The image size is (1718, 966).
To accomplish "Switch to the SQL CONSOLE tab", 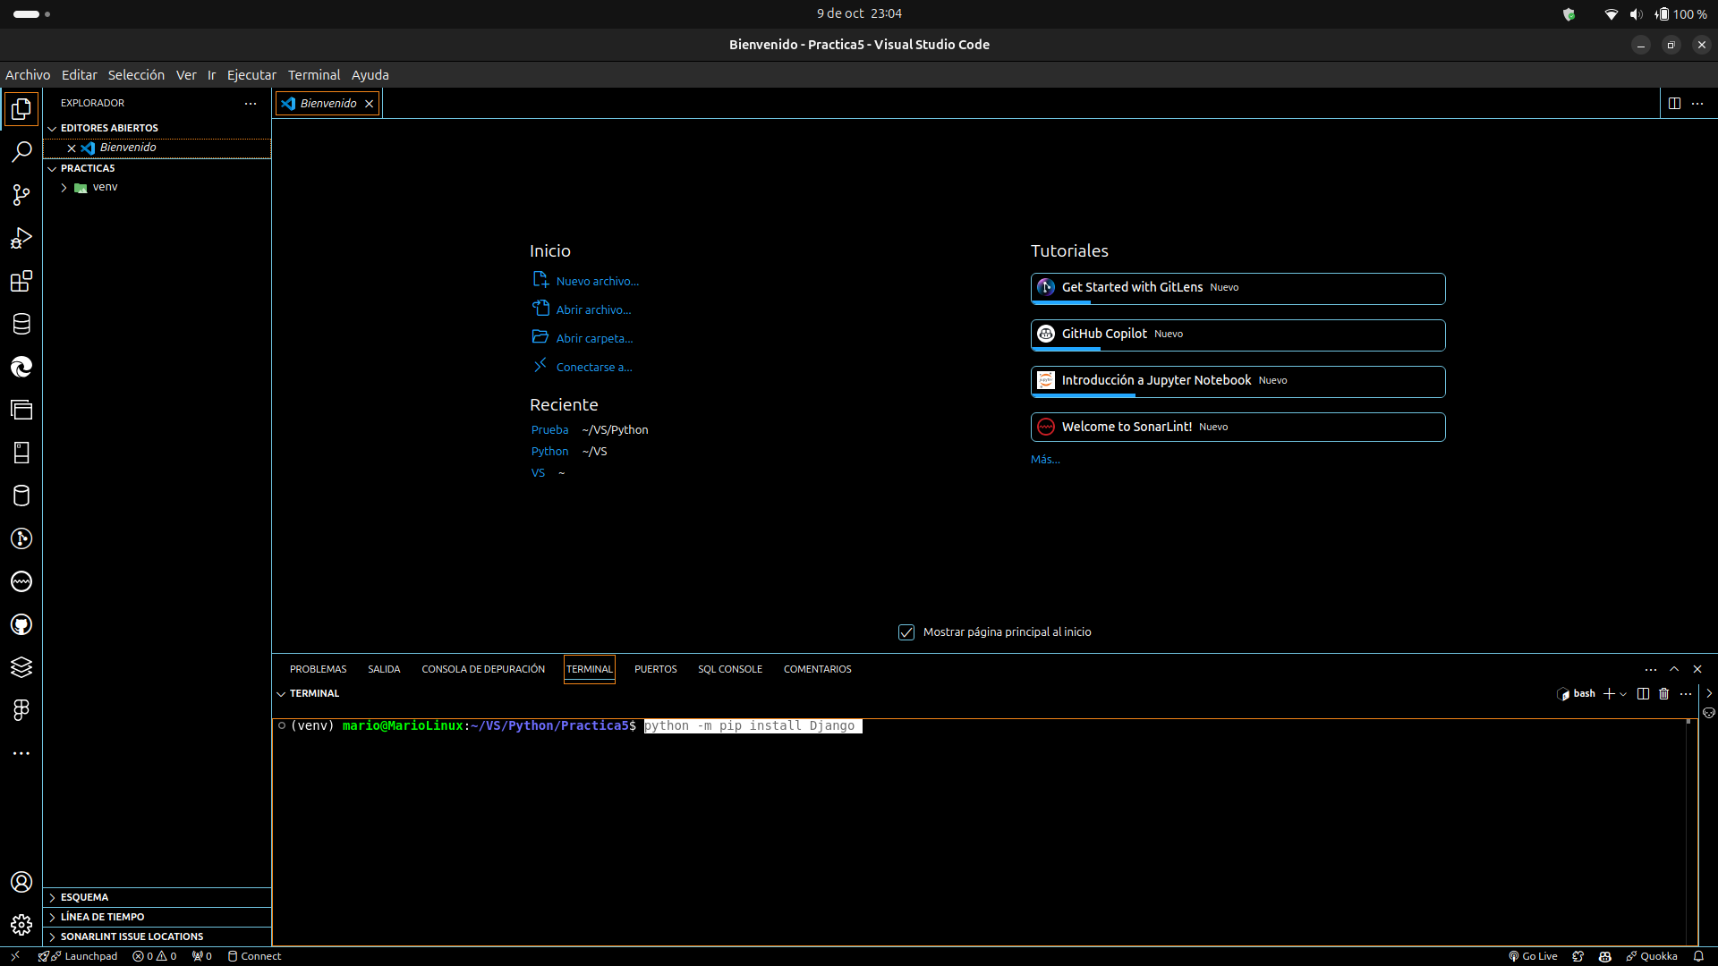I will click(x=730, y=669).
